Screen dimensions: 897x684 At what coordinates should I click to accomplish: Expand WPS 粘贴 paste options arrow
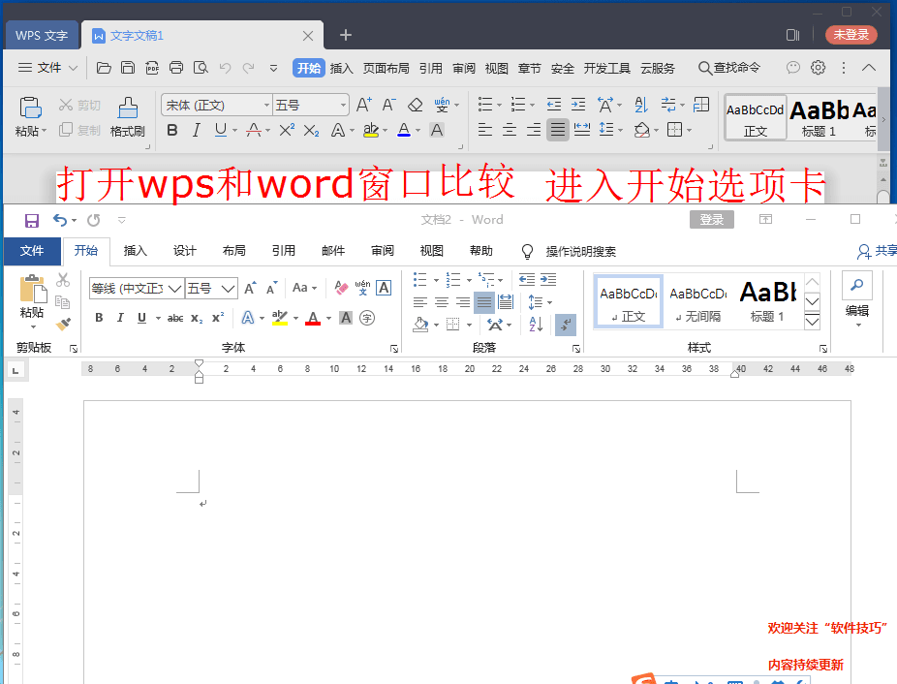tap(44, 131)
